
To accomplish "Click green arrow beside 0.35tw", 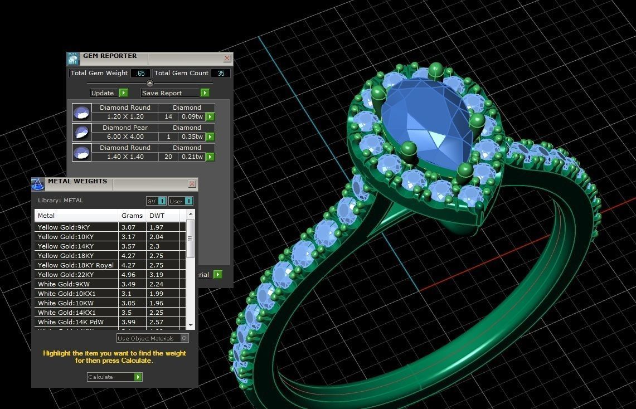I will point(210,137).
